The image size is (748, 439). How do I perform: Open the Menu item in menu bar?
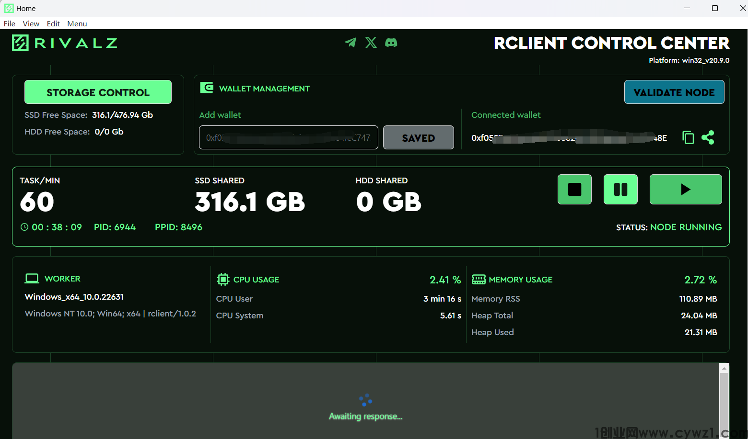pyautogui.click(x=77, y=23)
